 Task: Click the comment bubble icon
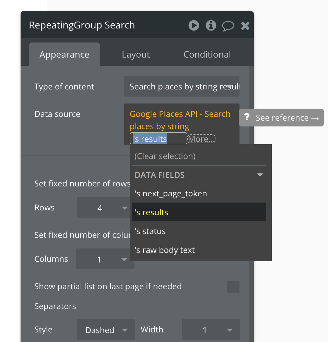(x=228, y=26)
